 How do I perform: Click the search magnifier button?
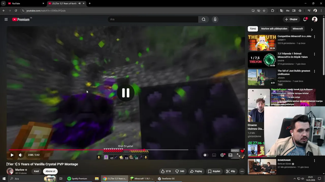click(204, 19)
